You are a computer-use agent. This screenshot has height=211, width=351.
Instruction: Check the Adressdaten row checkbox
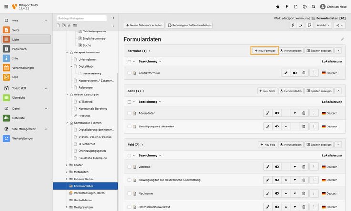click(x=129, y=113)
